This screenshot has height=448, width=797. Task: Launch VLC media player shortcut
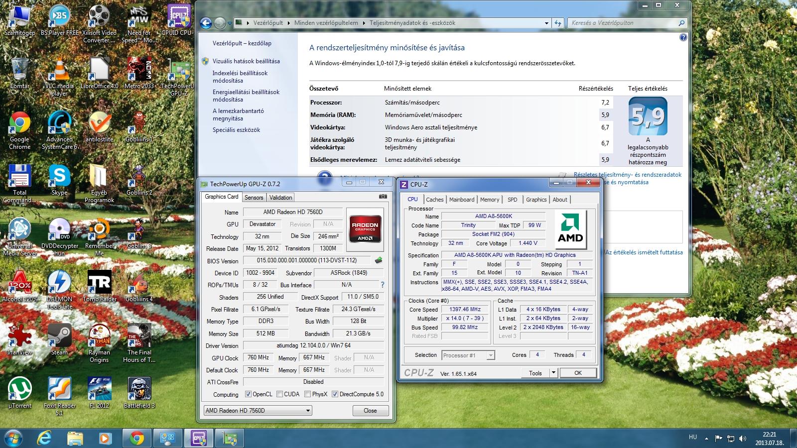pos(59,77)
